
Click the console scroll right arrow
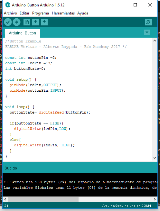[155, 199]
